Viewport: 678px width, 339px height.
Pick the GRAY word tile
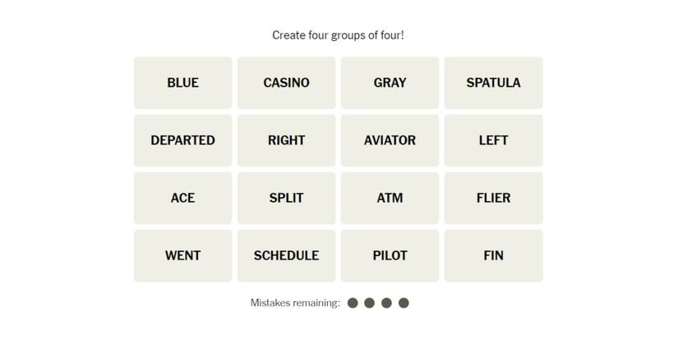(390, 83)
